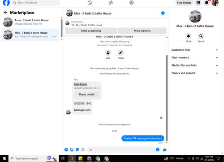Open Anne - 3 beds 2 baths conversation
This screenshot has height=162, width=224.
tap(30, 22)
